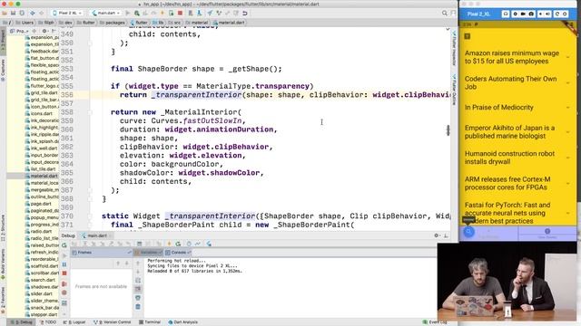The image size is (581, 326).
Task: Click emulator screenshot camera icon
Action: coord(531,14)
